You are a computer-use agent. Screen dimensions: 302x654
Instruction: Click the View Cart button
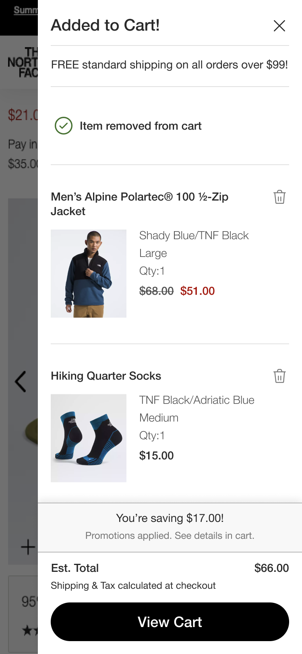click(x=170, y=622)
